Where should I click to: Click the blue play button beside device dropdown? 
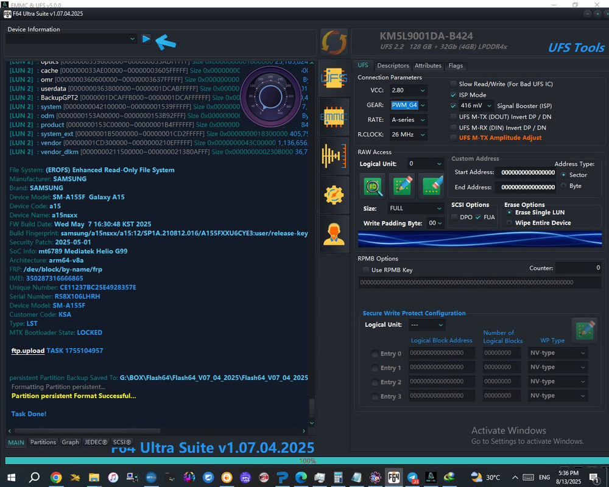pos(146,39)
